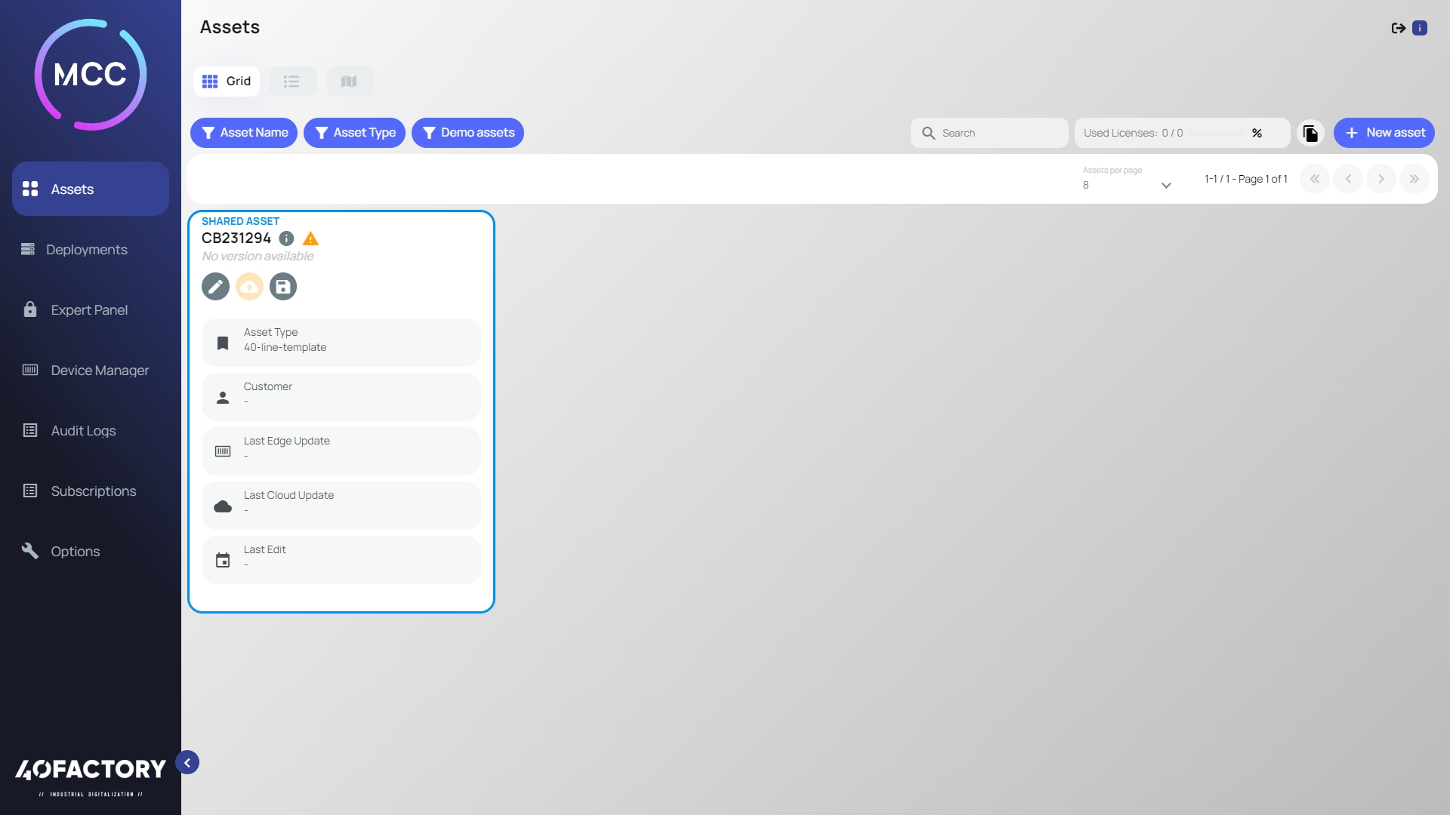Open Deployments in the sidebar
Viewport: 1450px width, 815px height.
86,250
